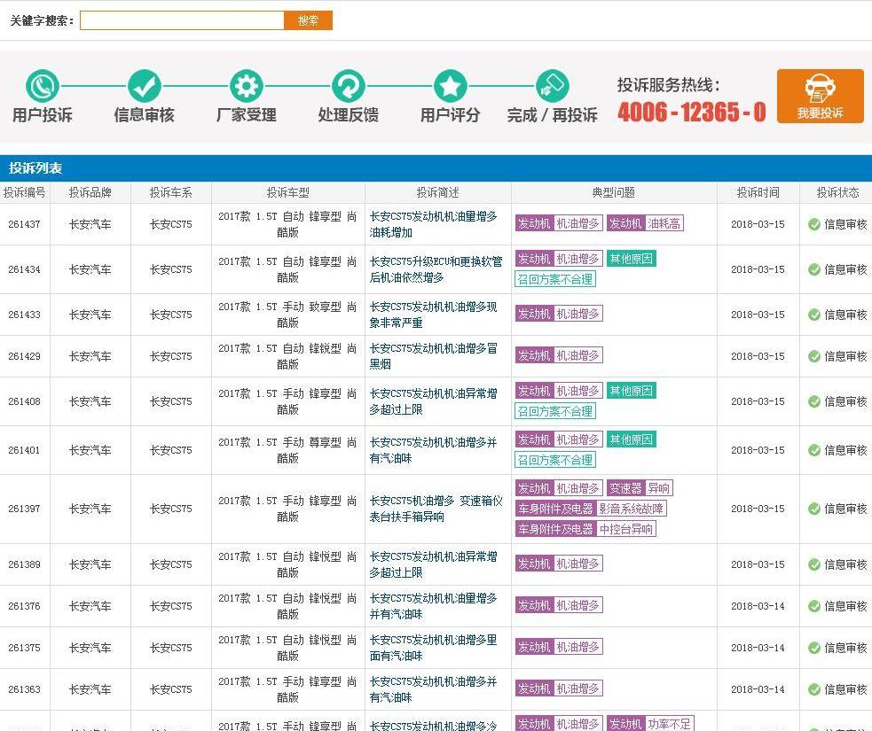
Task: Click the 投诉时间 column header
Action: (x=758, y=193)
